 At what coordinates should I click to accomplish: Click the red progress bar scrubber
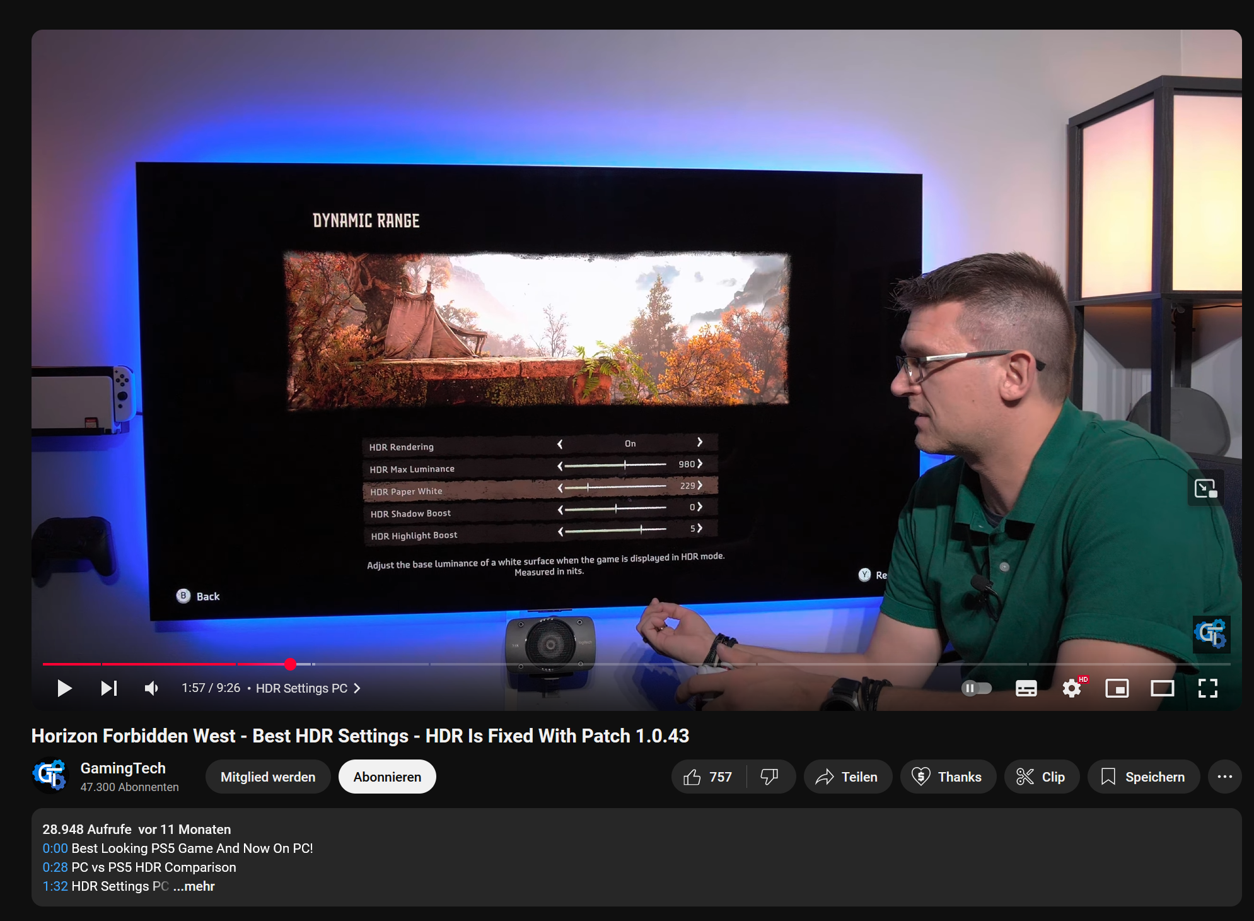(x=290, y=664)
